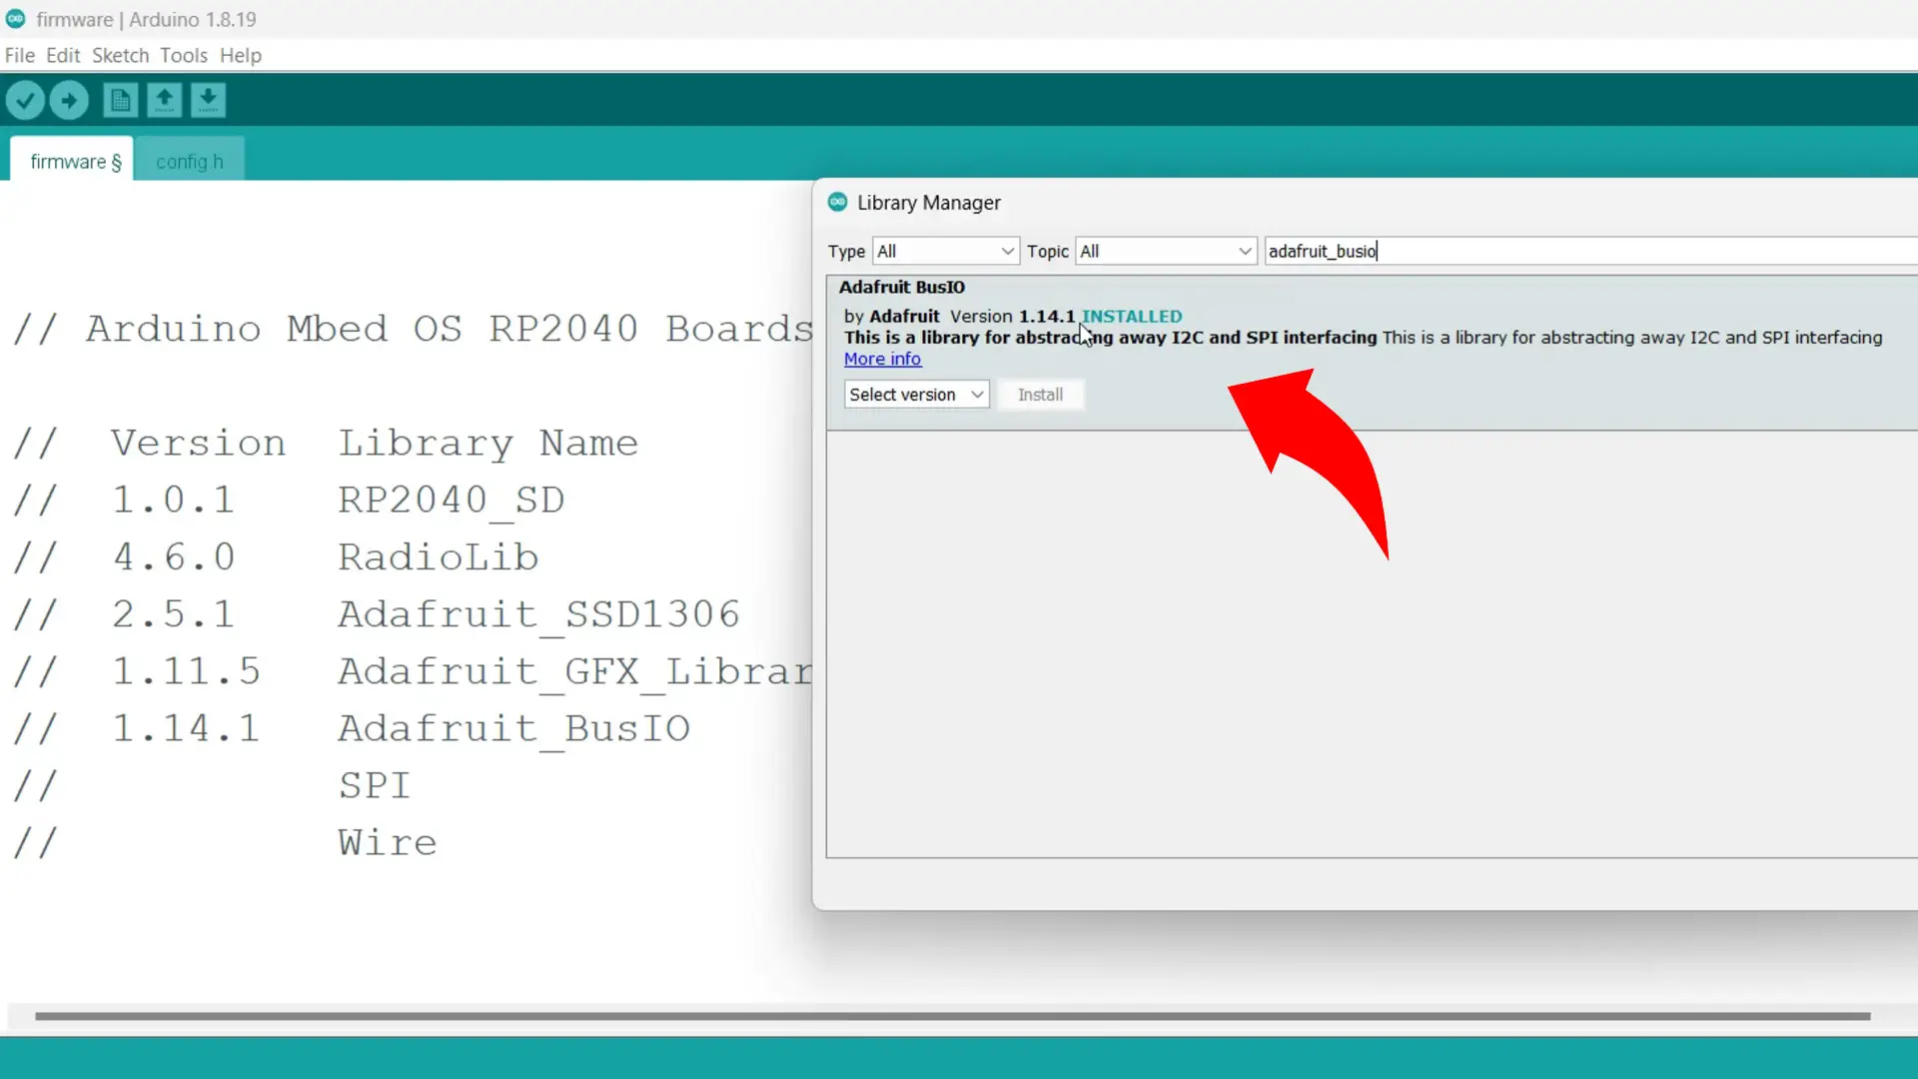Expand the Type filter dropdown

pyautogui.click(x=945, y=251)
